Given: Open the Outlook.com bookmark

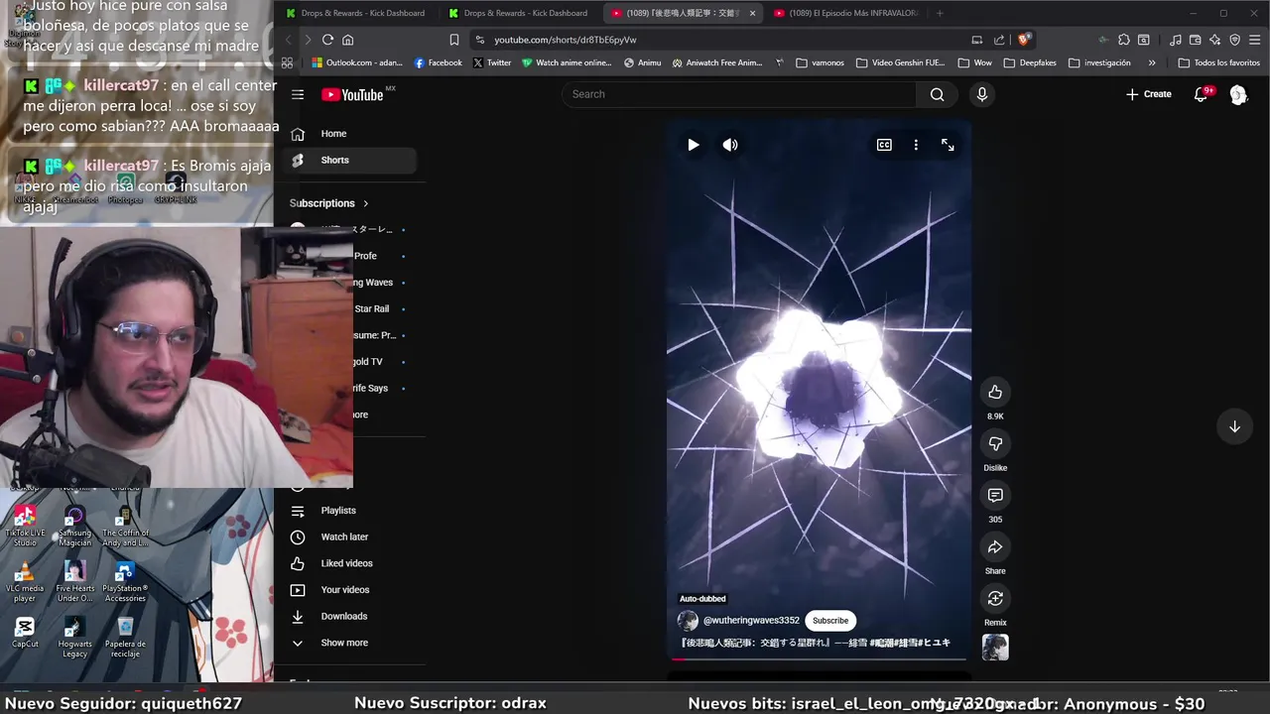Looking at the screenshot, I should [357, 62].
